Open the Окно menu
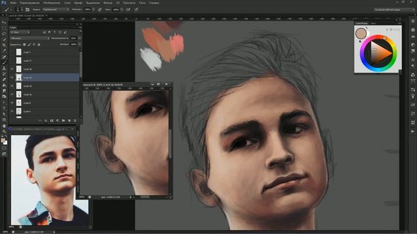 [142, 3]
